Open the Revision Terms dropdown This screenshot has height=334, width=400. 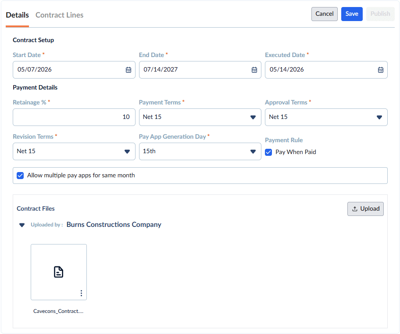(x=74, y=151)
